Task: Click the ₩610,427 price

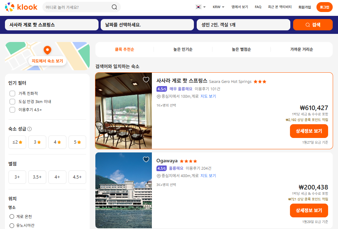Action: tap(314, 108)
